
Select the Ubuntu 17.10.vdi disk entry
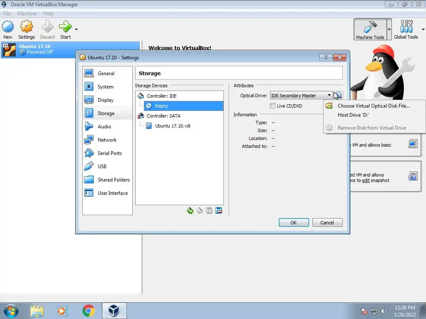173,126
